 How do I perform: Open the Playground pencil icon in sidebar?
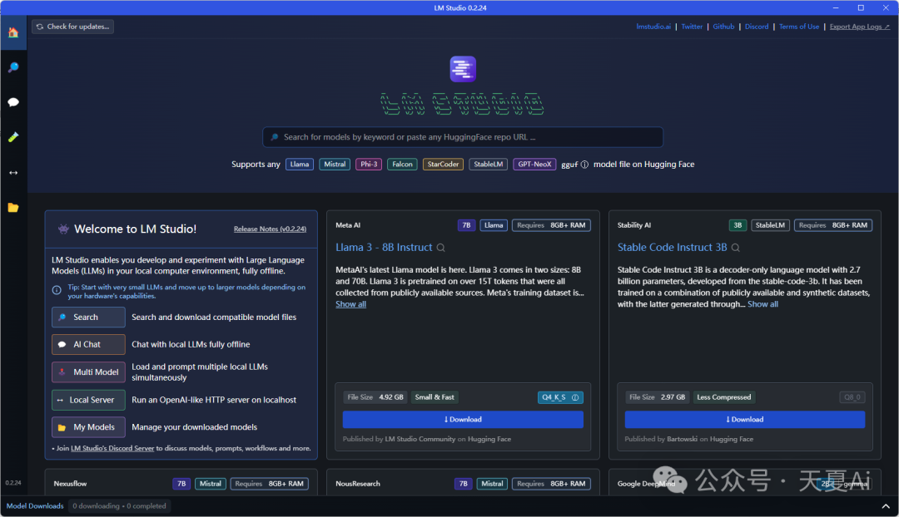point(13,137)
